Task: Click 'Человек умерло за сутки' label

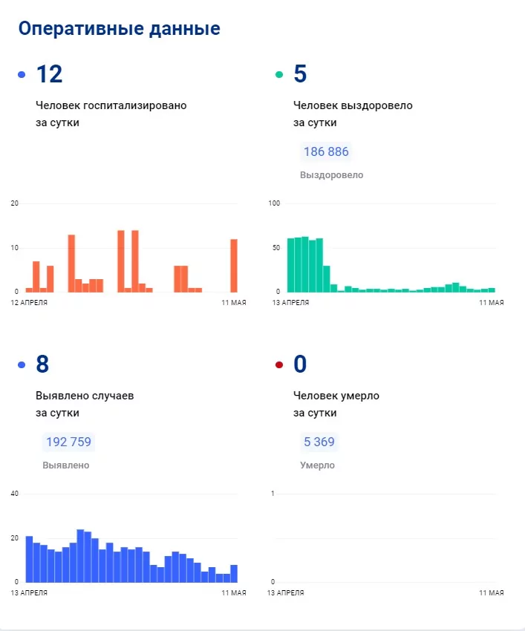Action: click(x=336, y=404)
